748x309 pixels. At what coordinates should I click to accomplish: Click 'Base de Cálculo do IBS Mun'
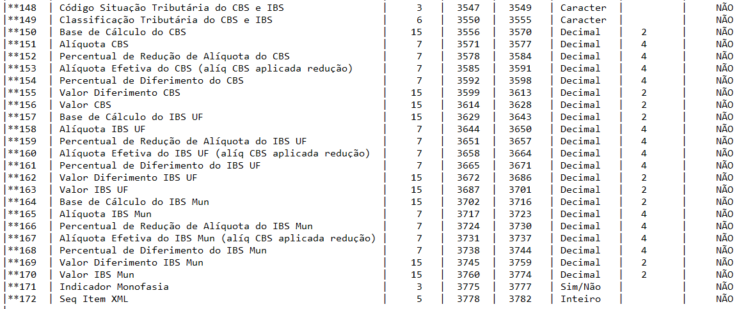(x=134, y=202)
